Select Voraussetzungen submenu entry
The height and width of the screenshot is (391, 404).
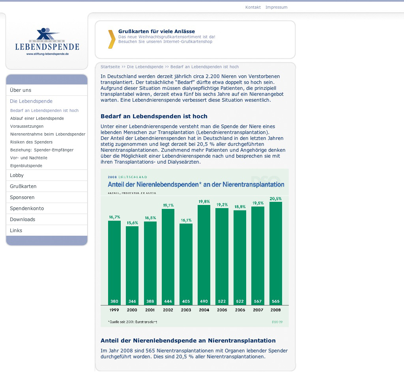click(x=27, y=127)
